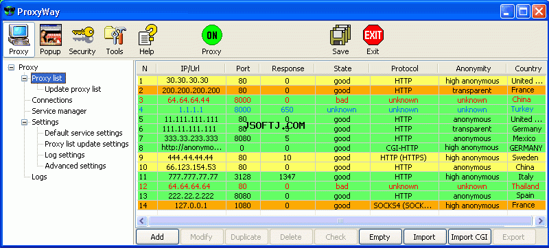
Task: Collapse the Proxy list tree node
Action: 24,78
